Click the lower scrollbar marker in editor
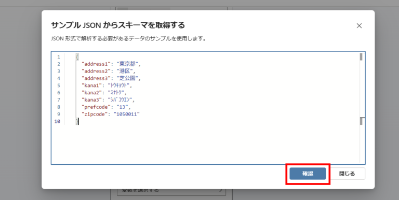The width and height of the screenshot is (399, 200). pos(362,121)
